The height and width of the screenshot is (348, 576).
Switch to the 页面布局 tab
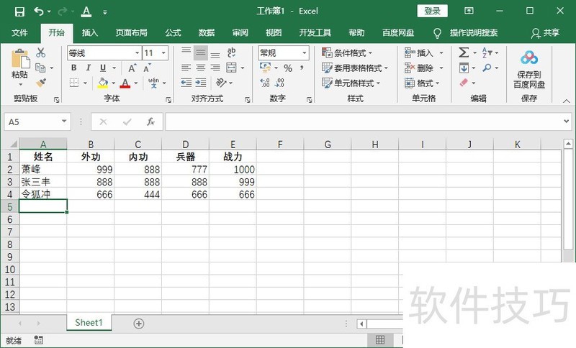[x=131, y=32]
